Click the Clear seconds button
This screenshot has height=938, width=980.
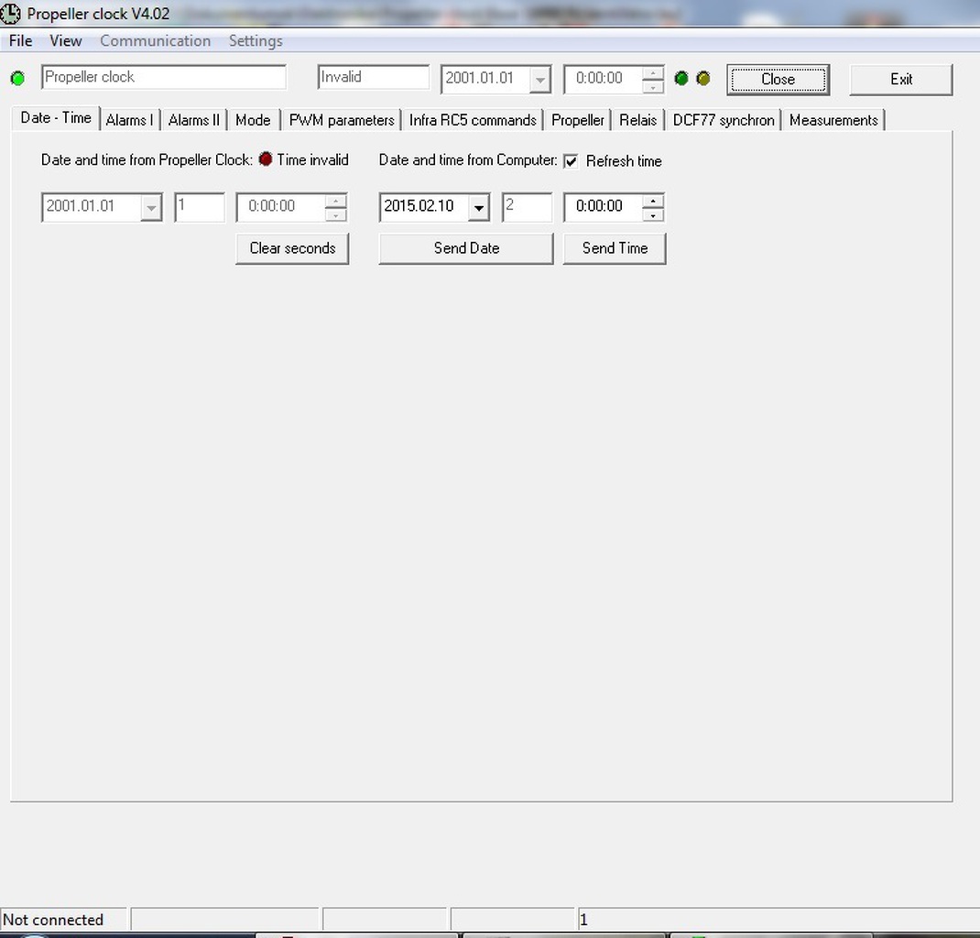[292, 248]
